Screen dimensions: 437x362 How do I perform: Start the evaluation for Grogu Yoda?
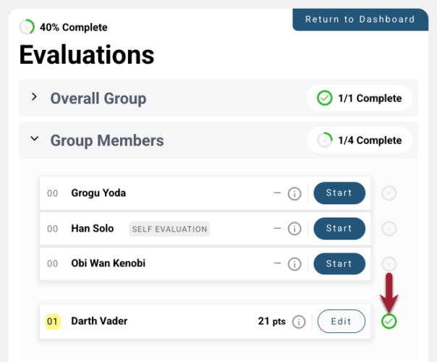click(x=339, y=193)
